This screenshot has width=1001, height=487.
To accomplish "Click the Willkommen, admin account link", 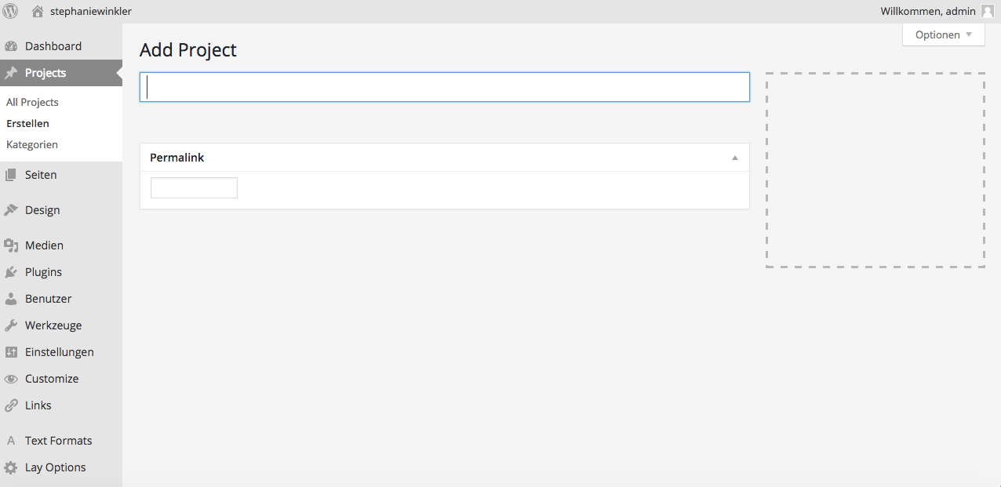I will [x=928, y=11].
